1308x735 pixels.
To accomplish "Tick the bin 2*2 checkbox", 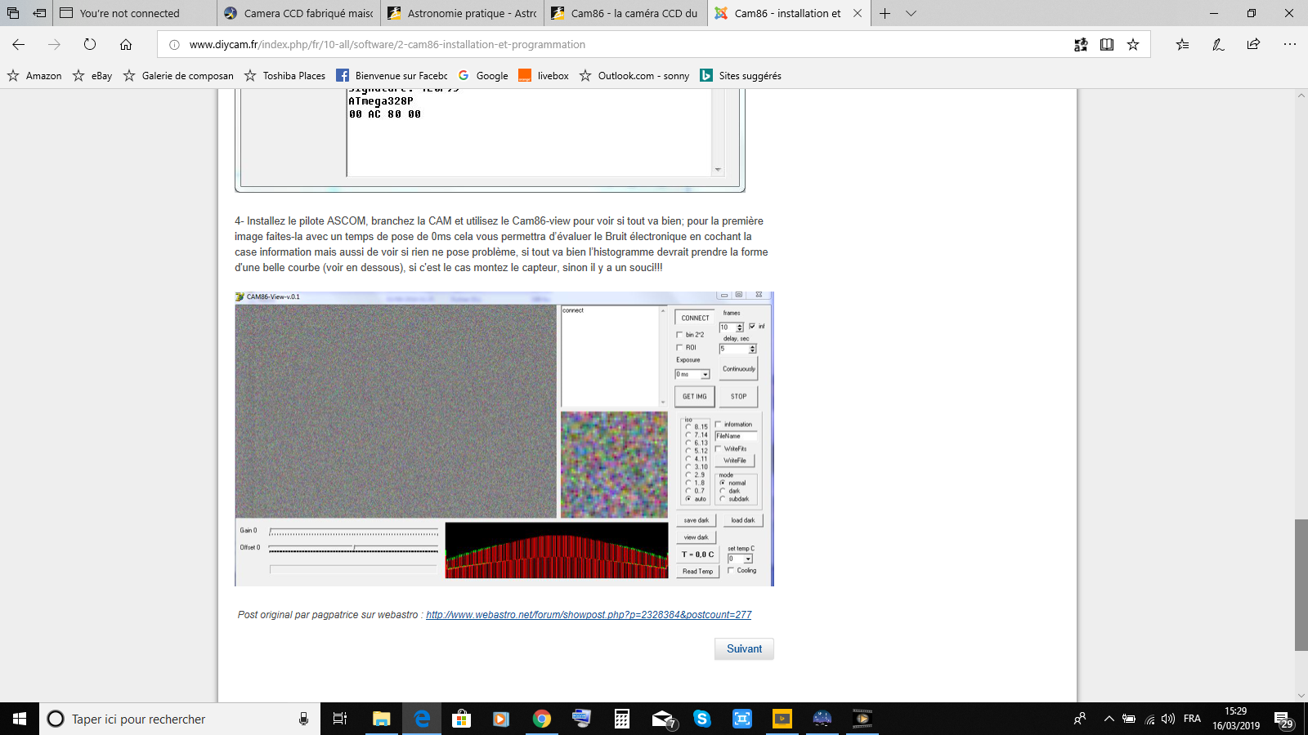I will click(679, 335).
